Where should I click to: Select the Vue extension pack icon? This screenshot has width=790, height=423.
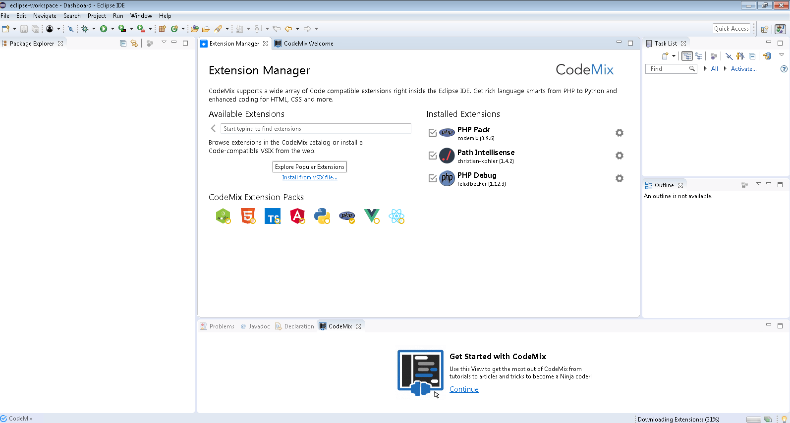371,216
